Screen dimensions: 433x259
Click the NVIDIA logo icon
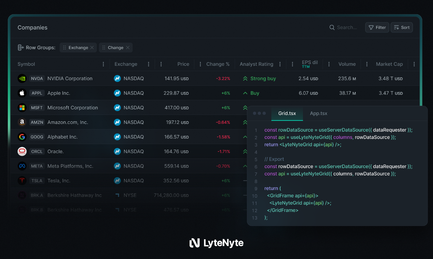[22, 78]
